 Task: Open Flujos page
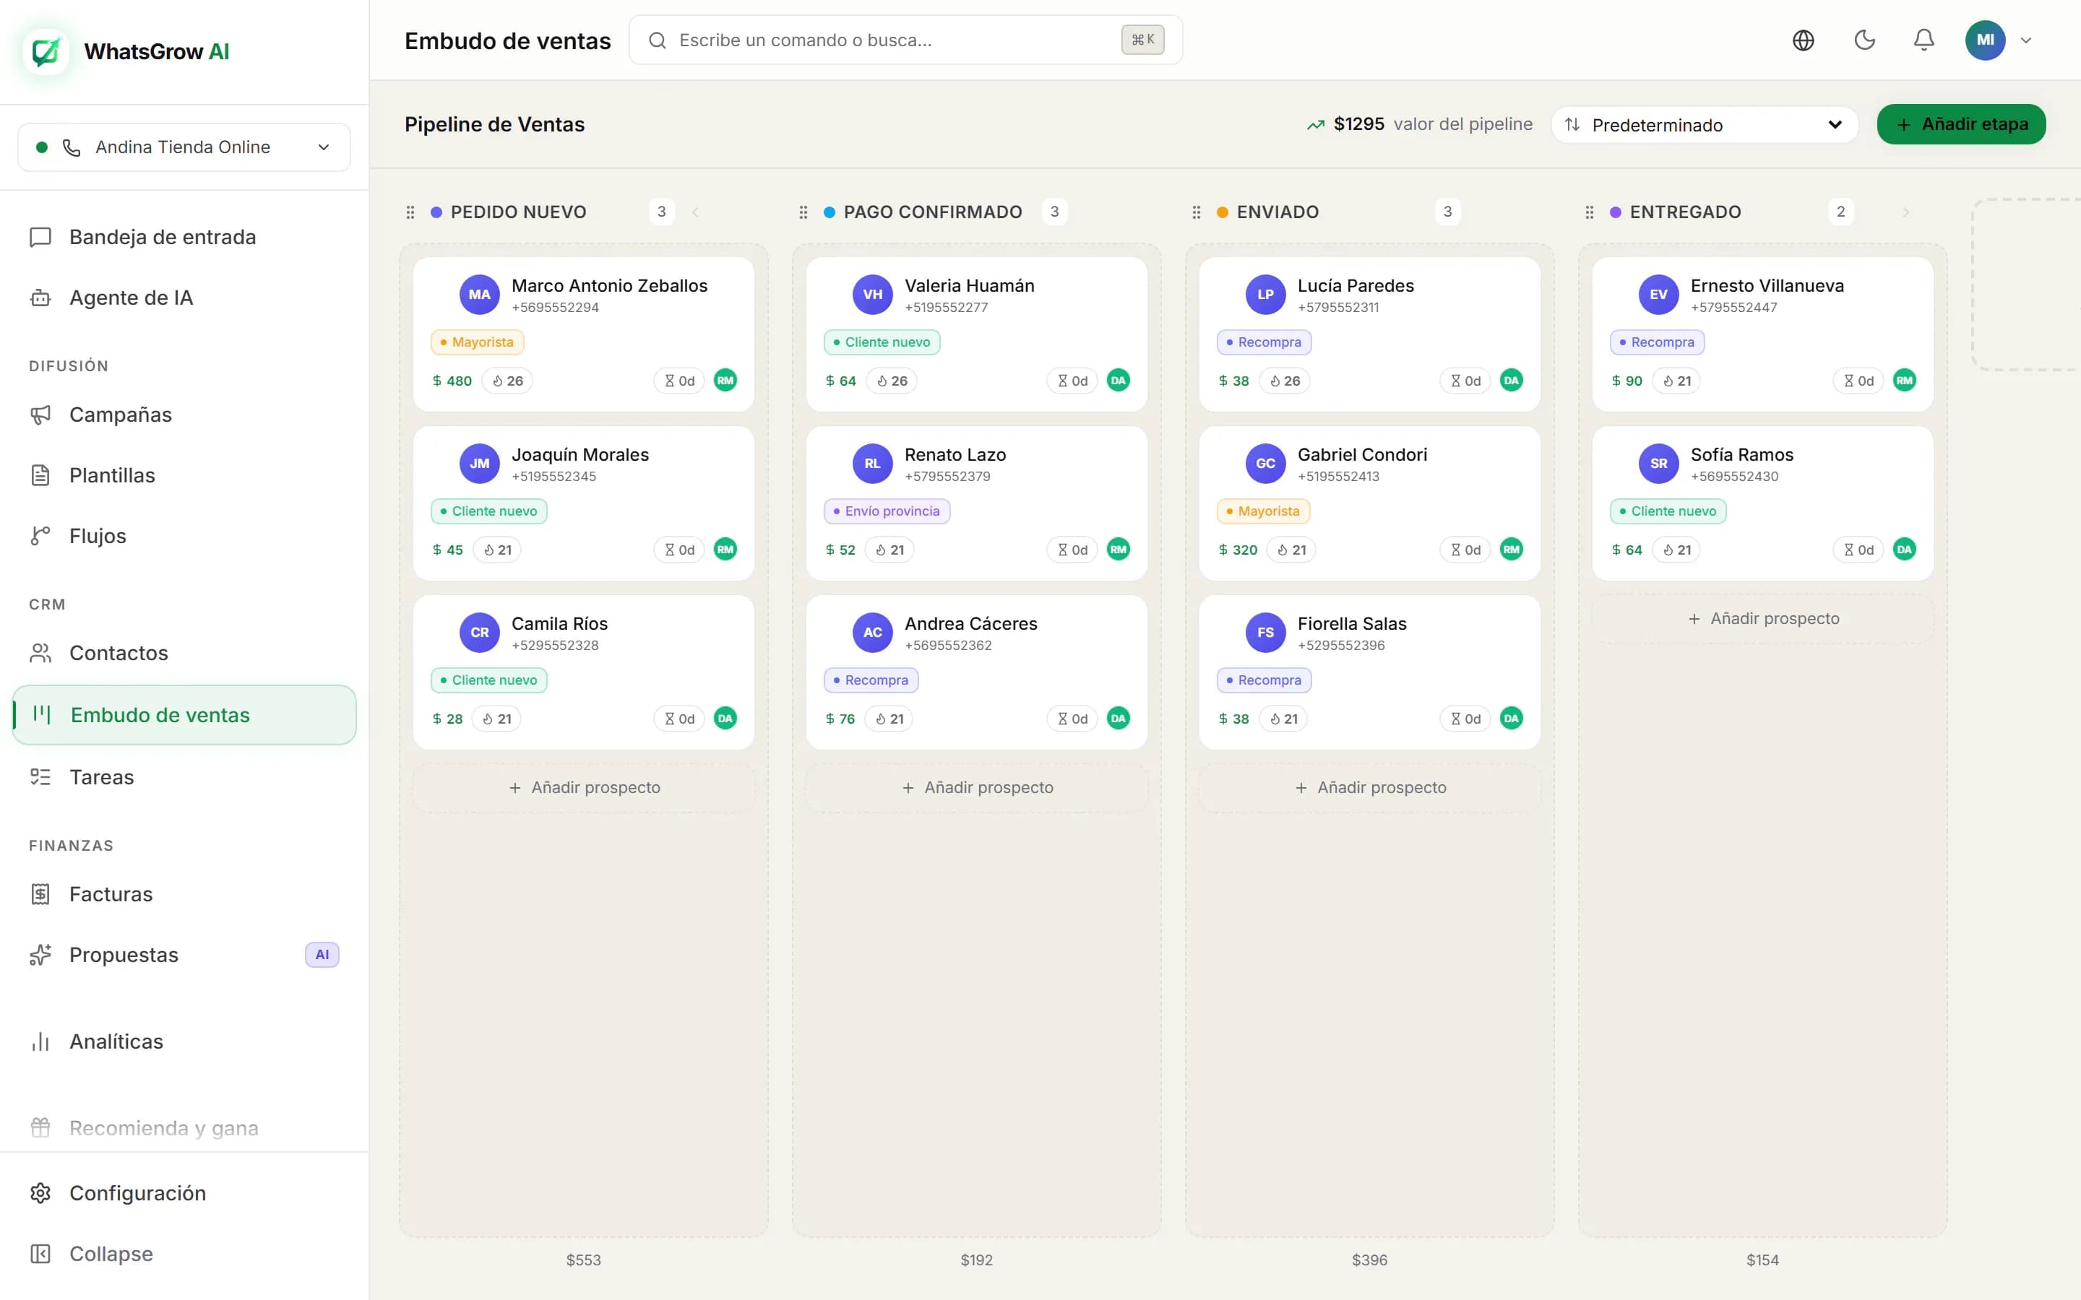[x=184, y=536]
